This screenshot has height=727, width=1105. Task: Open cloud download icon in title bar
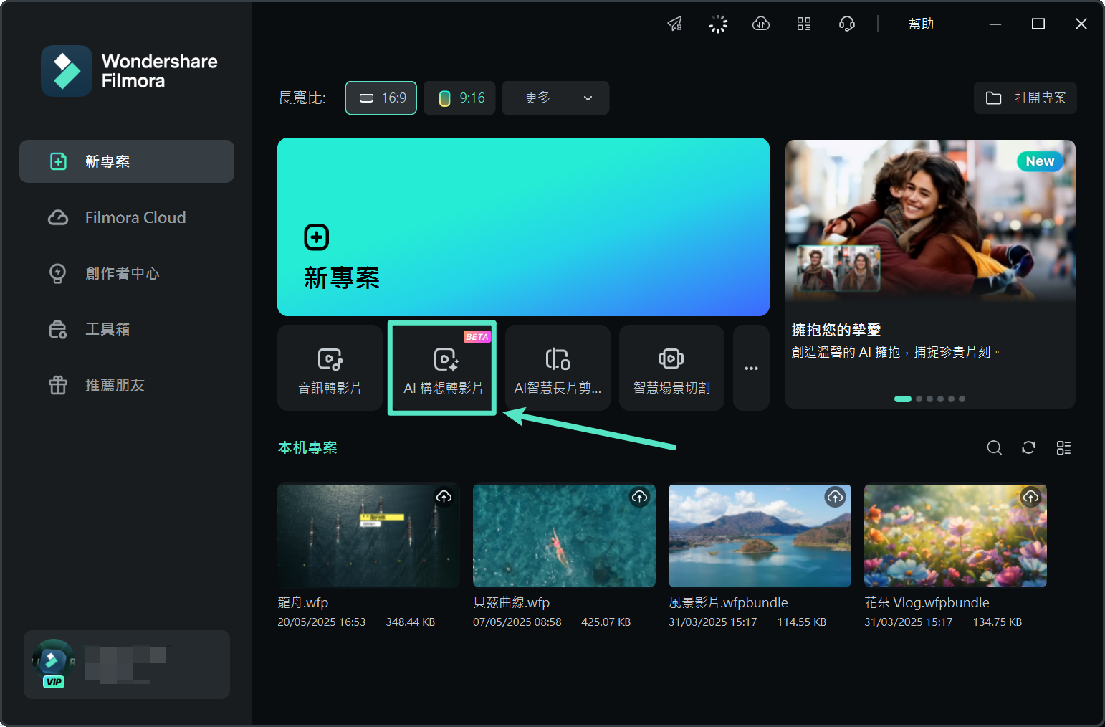pos(761,24)
